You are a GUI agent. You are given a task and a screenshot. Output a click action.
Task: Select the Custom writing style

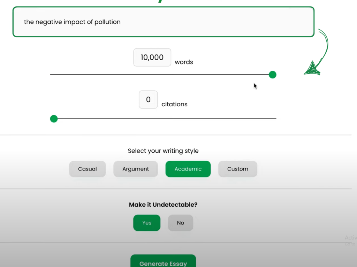238,169
